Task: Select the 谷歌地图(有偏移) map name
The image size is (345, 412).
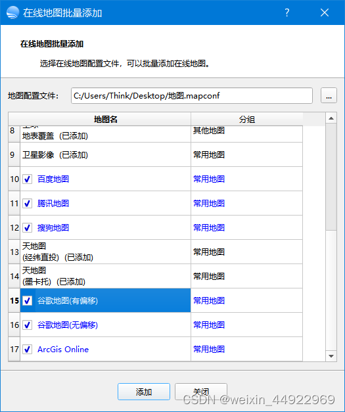Action: (x=68, y=300)
